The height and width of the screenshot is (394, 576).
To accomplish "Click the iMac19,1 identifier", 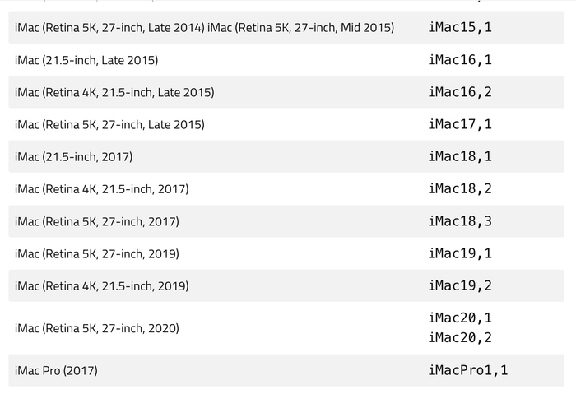I will coord(460,253).
